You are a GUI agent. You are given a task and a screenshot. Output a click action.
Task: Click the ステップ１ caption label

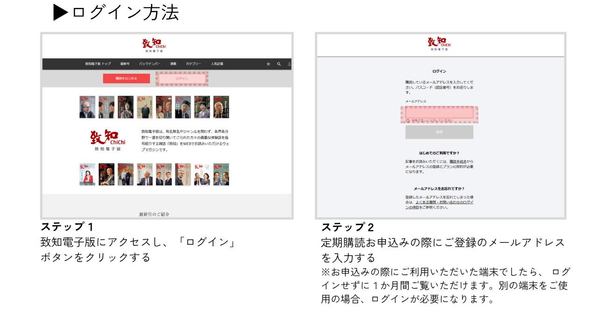tap(67, 227)
